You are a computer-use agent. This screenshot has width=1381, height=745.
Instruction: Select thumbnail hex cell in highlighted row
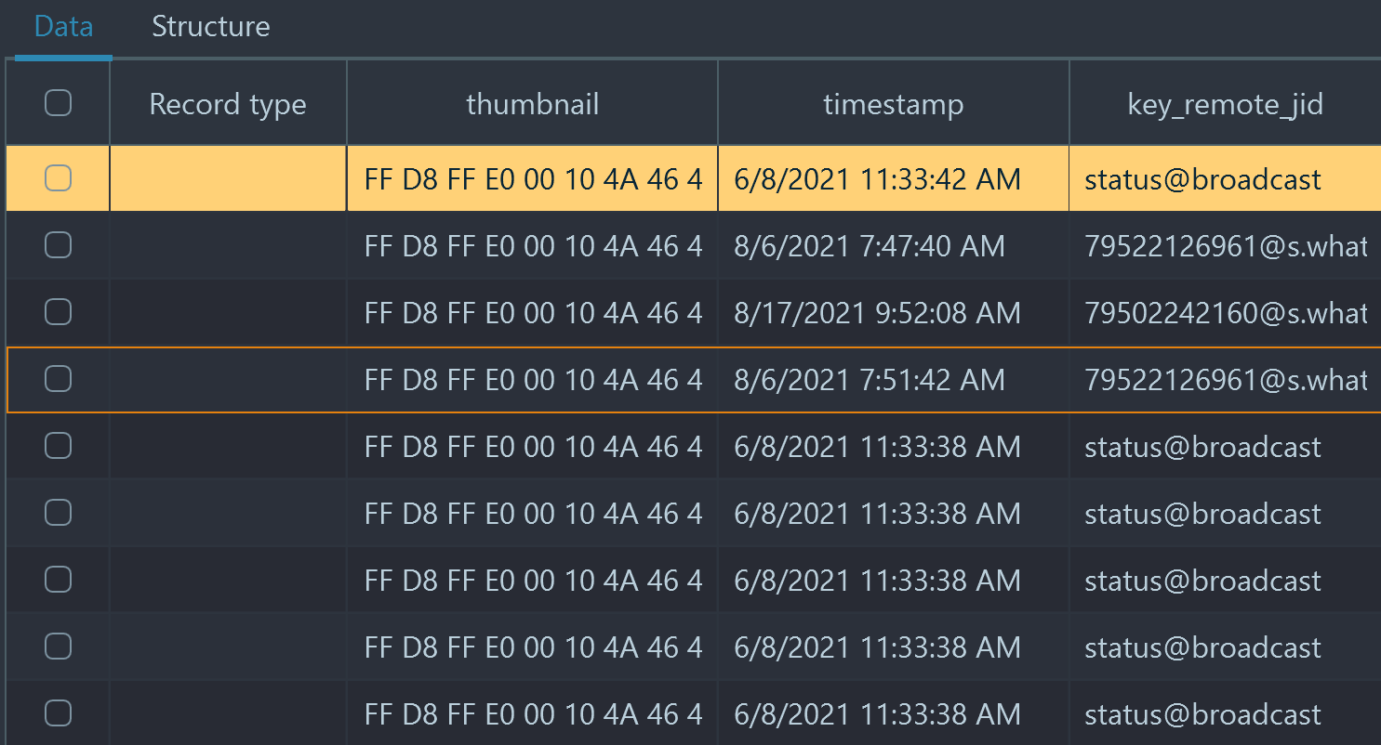(x=533, y=178)
